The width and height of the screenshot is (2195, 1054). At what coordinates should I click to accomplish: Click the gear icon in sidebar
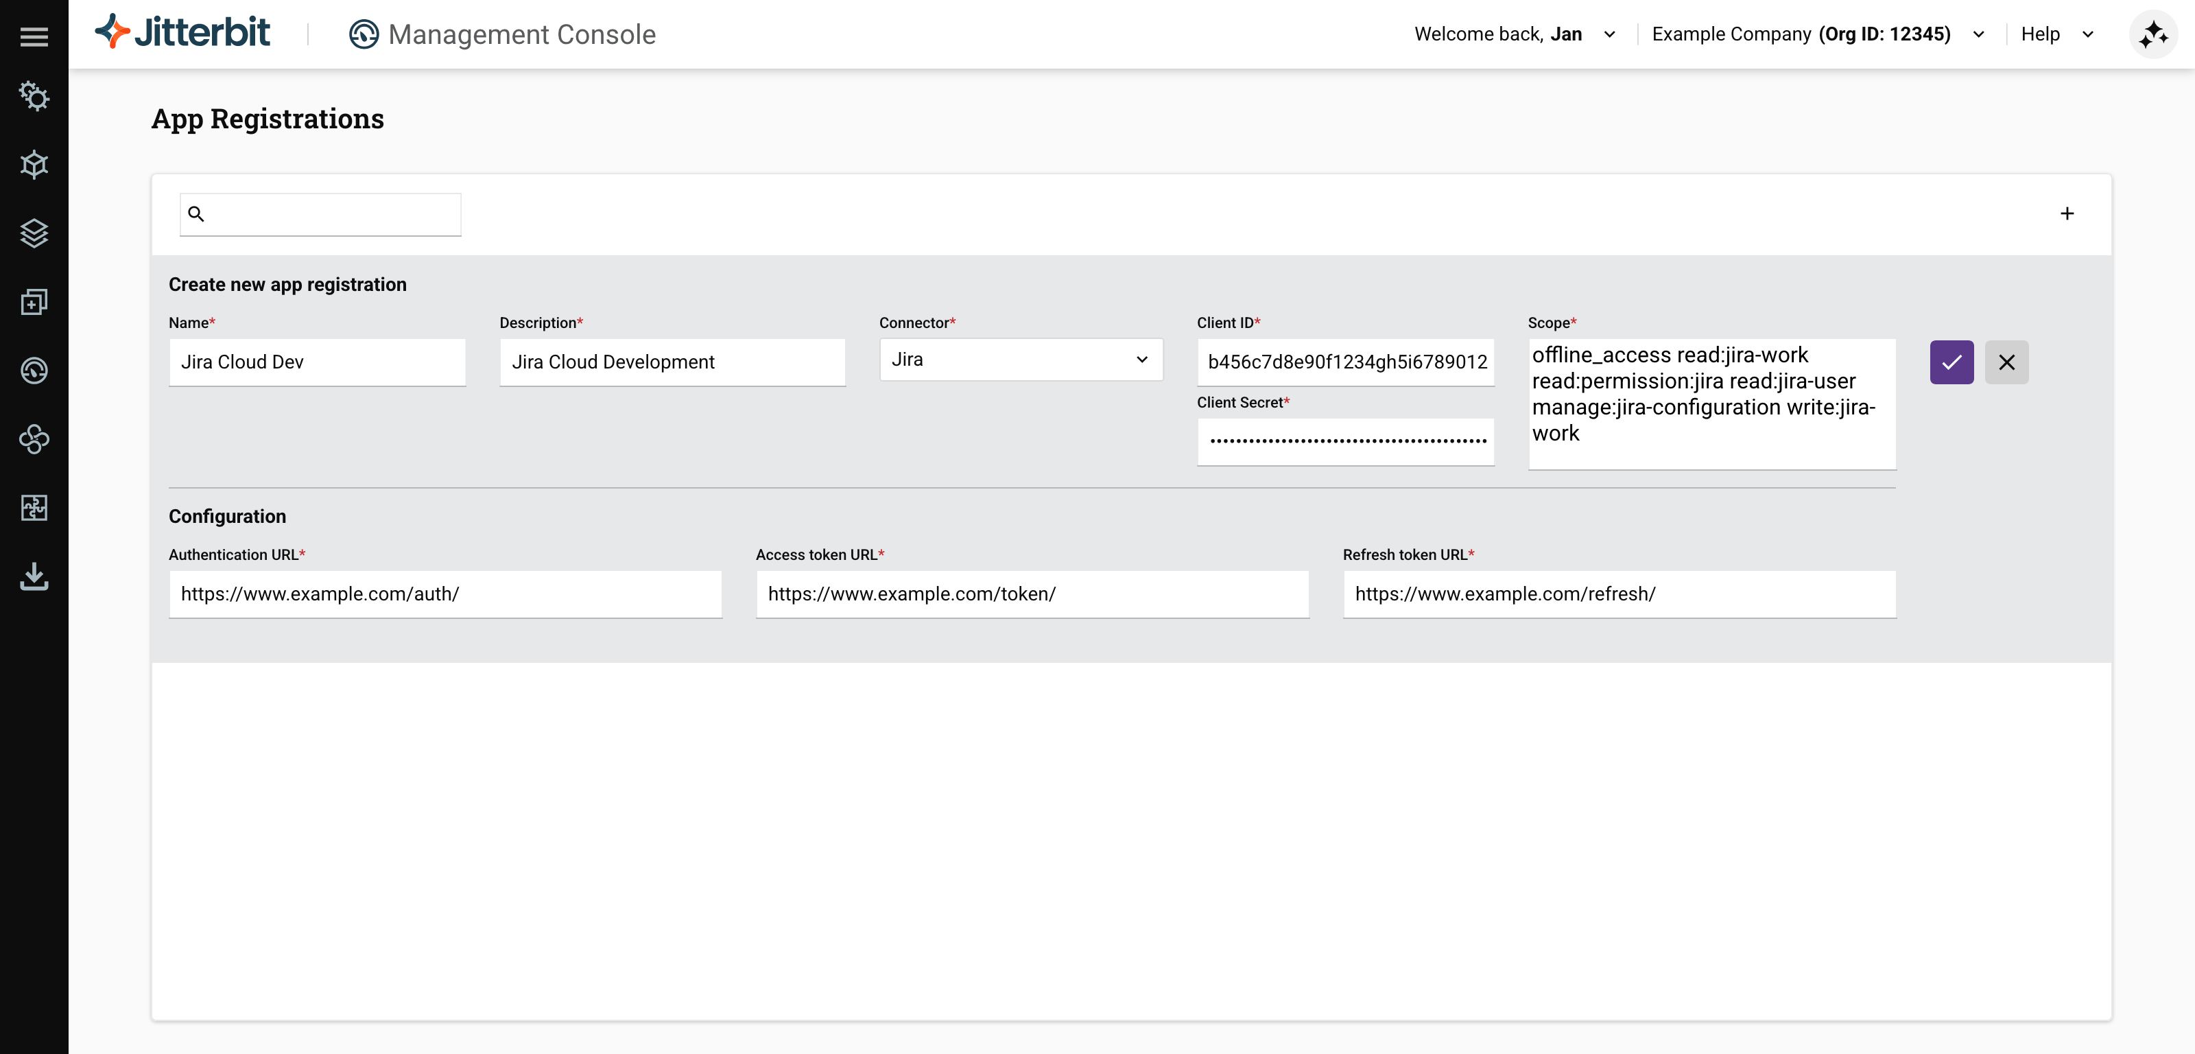[x=34, y=96]
